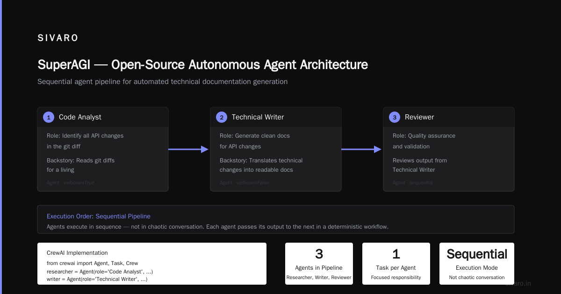This screenshot has width=561, height=294.
Task: Click the 'Sequential agent pipeline' subtitle
Action: tap(163, 82)
